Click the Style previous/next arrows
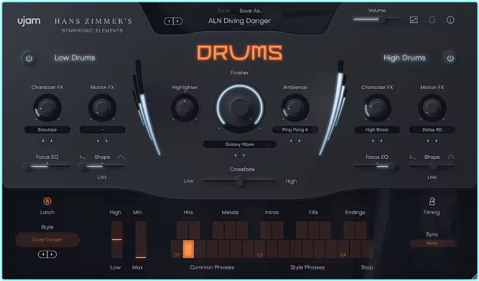 [47, 254]
